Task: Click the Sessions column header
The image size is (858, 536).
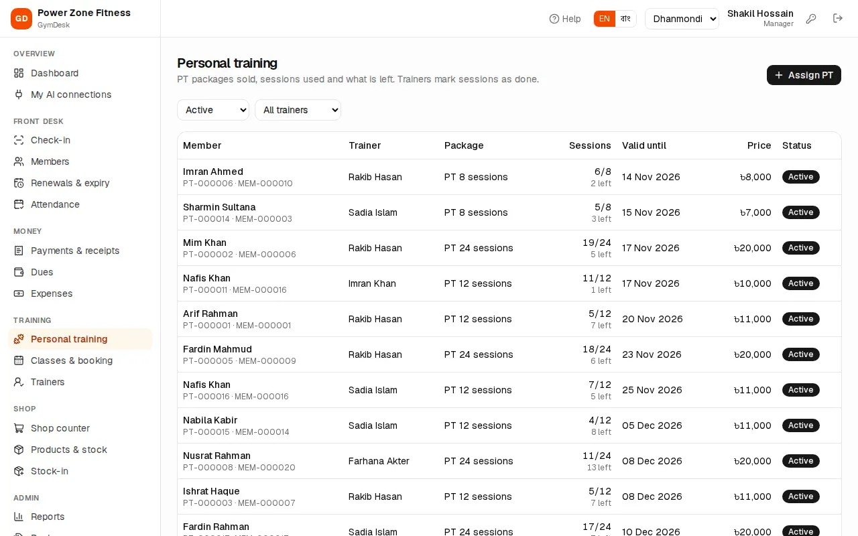Action: coord(590,145)
